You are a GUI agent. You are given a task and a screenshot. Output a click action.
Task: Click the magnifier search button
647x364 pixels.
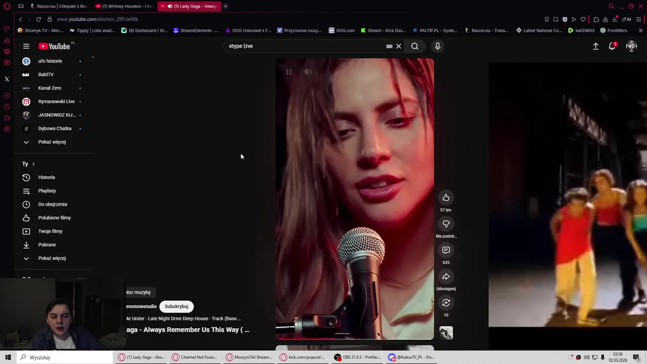[414, 46]
